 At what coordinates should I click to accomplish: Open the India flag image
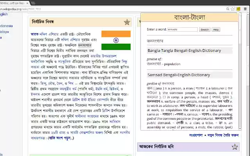click(x=116, y=41)
